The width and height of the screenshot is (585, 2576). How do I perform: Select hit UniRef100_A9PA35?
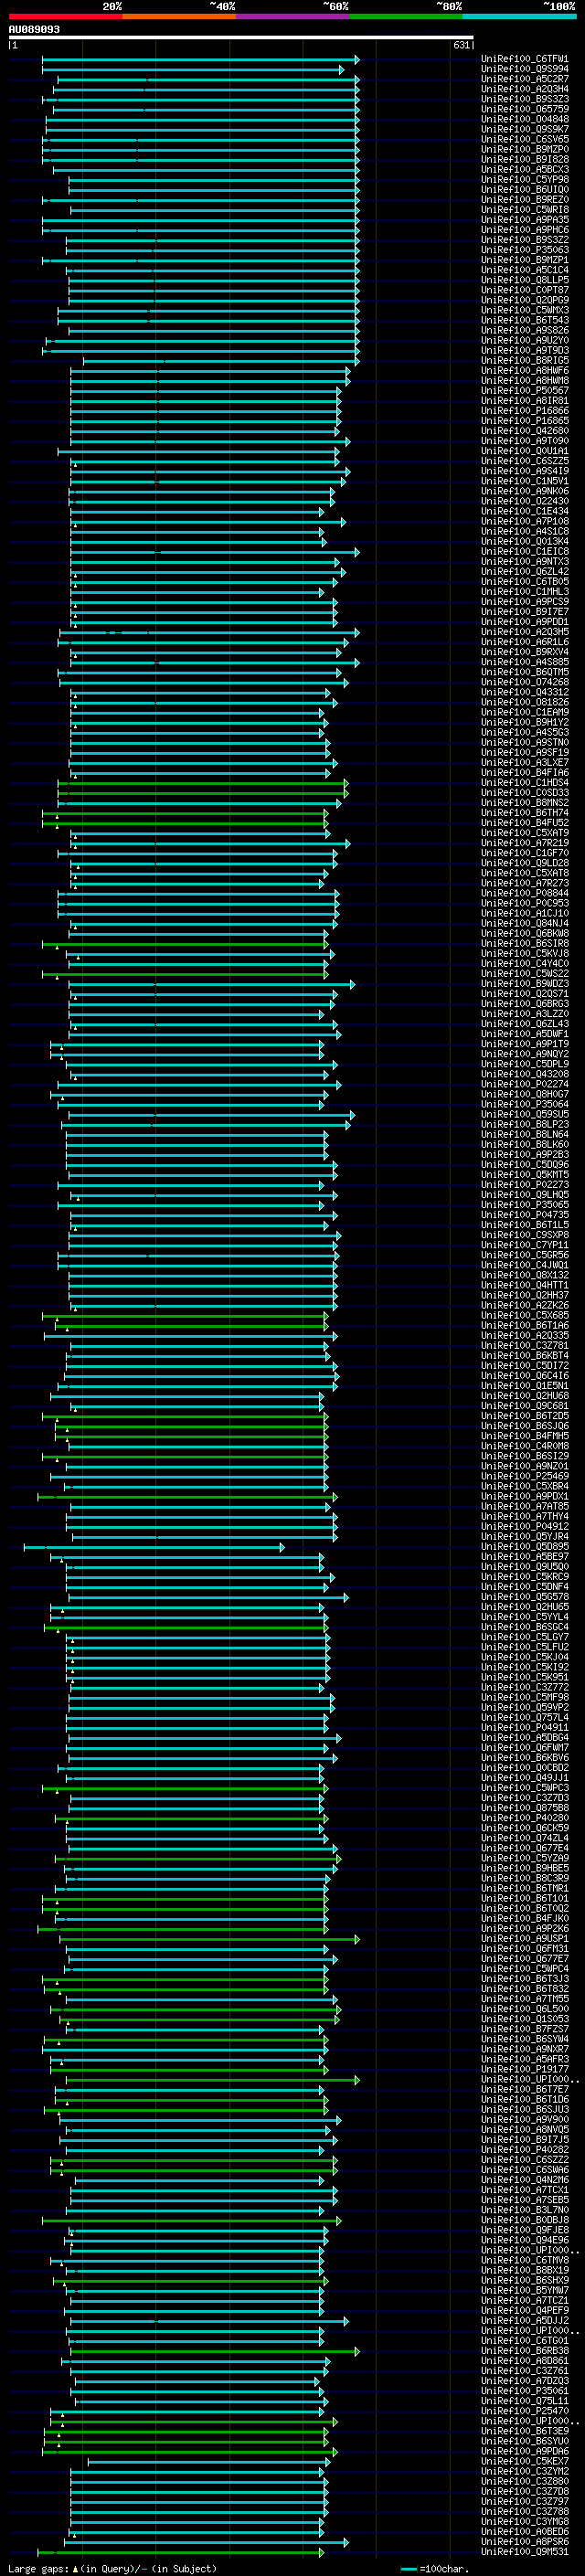[525, 220]
